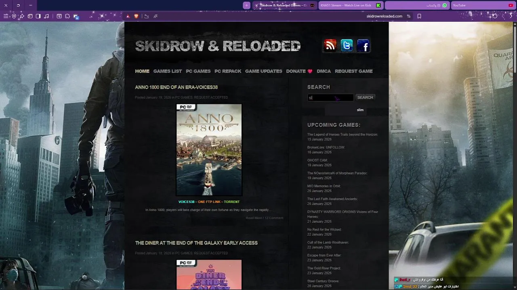Click the site search input field
The image size is (517, 290).
coord(330,97)
